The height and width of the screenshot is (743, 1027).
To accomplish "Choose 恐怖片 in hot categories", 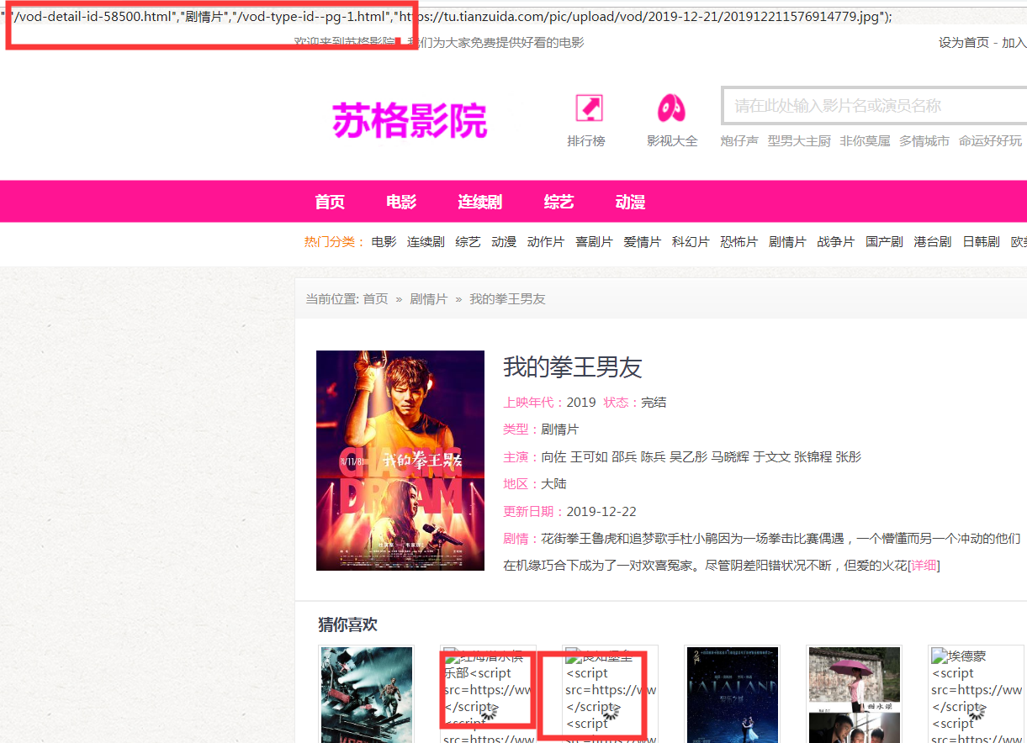I will point(738,242).
